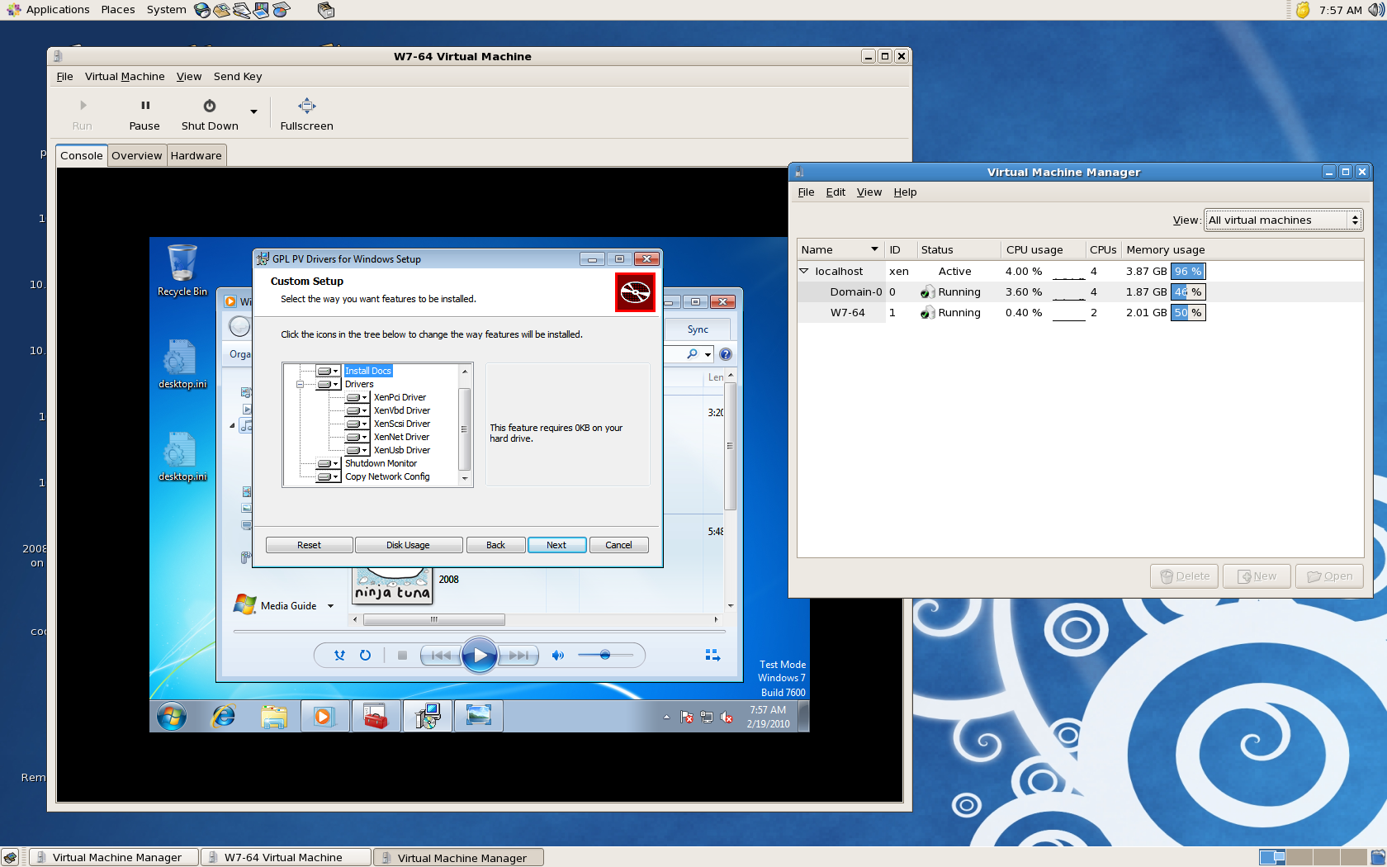Screen dimensions: 1387x867
Task: Toggle repeat in Media Player
Action: click(x=365, y=656)
